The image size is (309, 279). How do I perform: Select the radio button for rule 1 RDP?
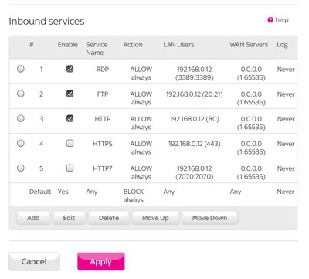pos(21,69)
